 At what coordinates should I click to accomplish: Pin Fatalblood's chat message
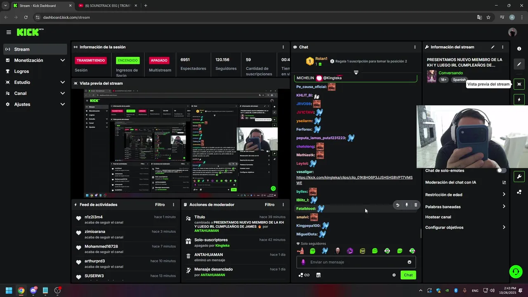407,205
